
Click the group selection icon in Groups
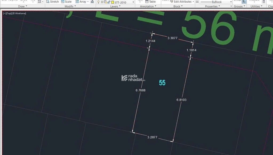click(244, 1)
